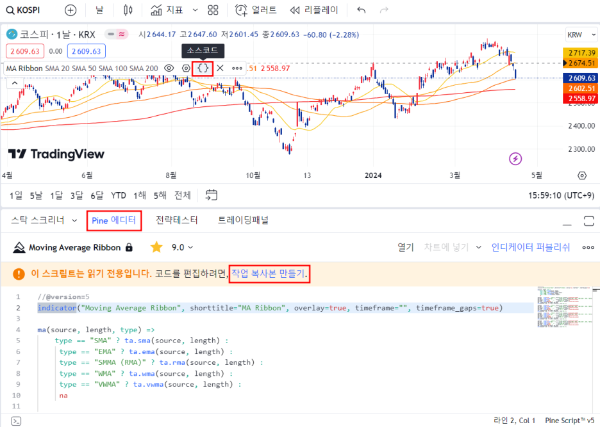The height and width of the screenshot is (427, 600).
Task: Click the 작업 복사본 만들기 link
Action: click(268, 274)
